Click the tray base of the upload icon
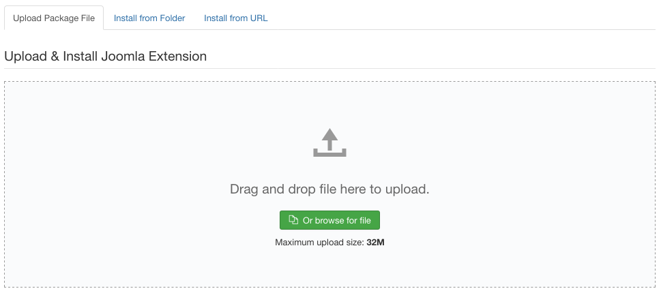The image size is (661, 293). (329, 153)
